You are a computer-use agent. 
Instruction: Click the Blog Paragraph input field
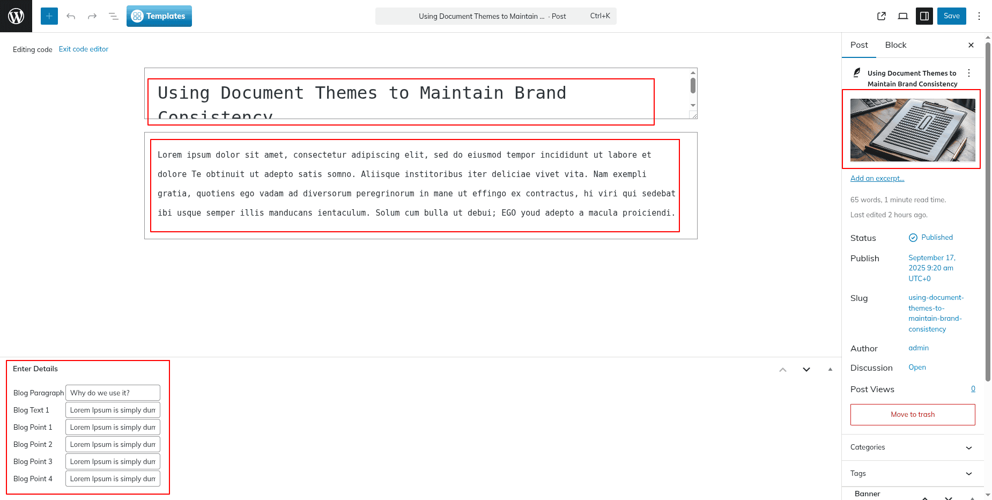(113, 393)
